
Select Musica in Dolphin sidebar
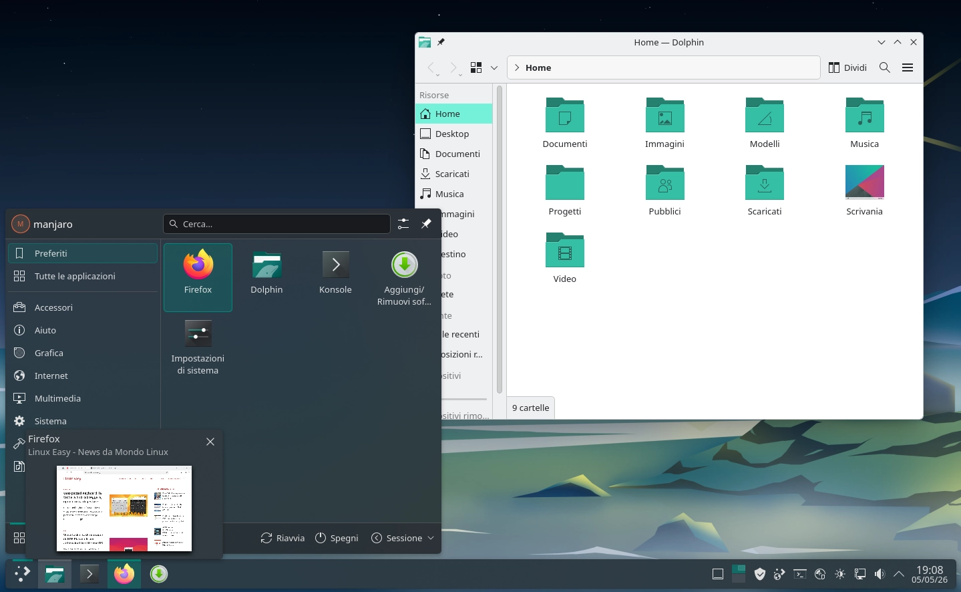pos(454,194)
